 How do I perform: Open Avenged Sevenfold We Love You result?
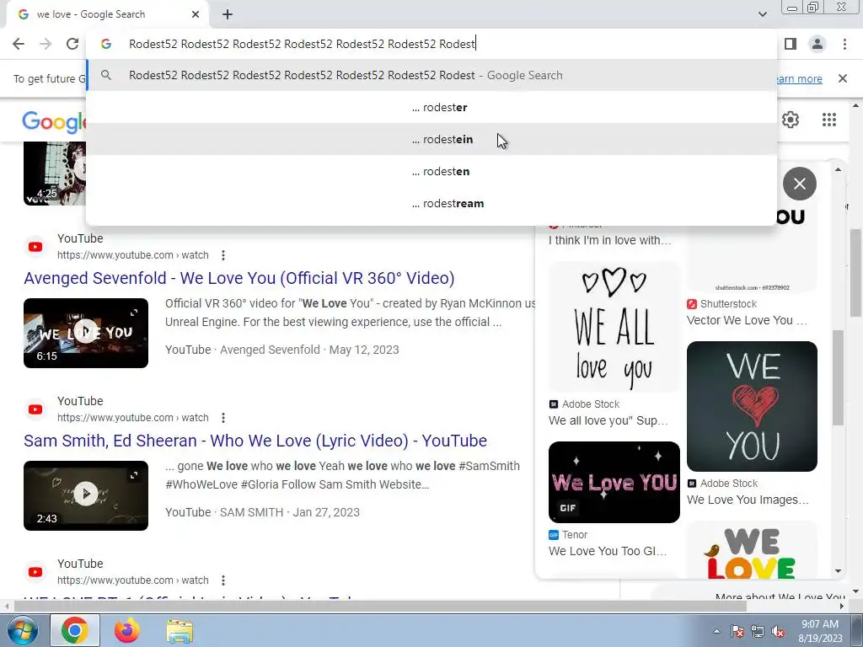tap(239, 278)
